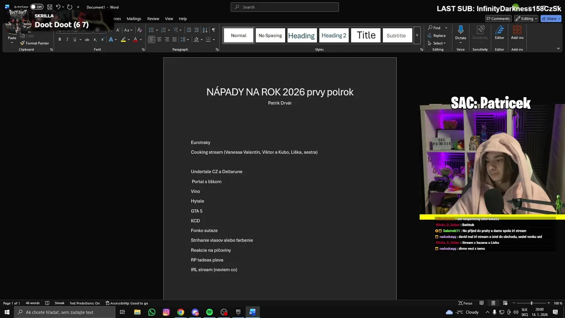The image size is (565, 318).
Task: Start Dictate with the microphone
Action: (x=461, y=33)
